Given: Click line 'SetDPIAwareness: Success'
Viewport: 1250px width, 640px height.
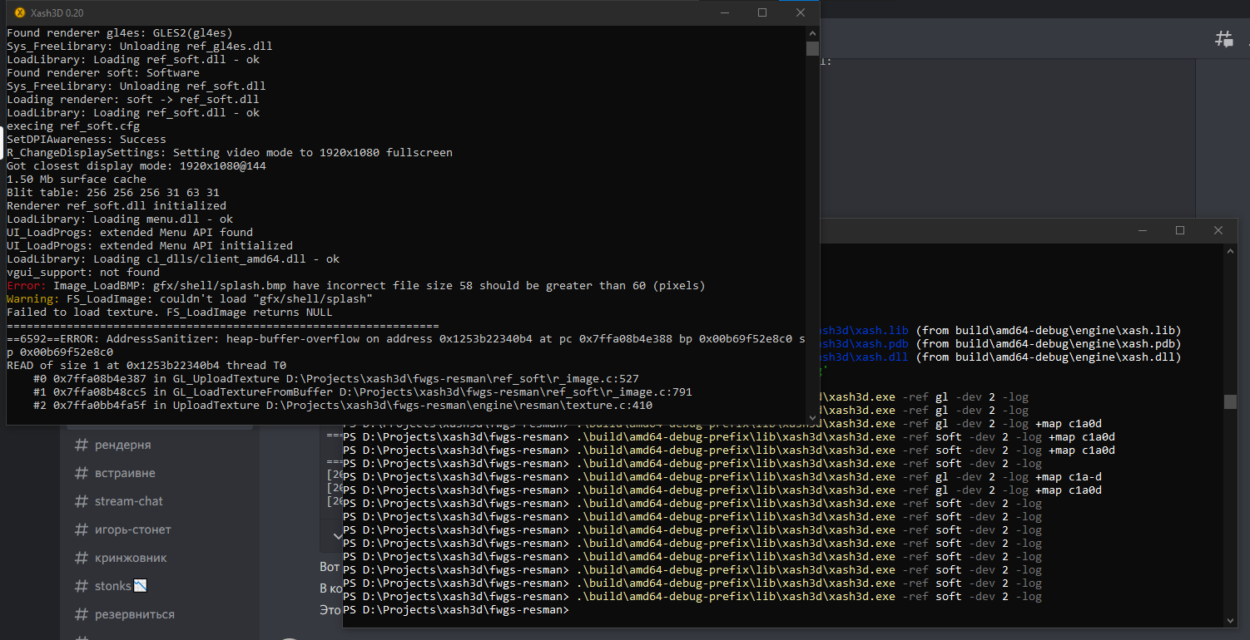Looking at the screenshot, I should (x=86, y=139).
